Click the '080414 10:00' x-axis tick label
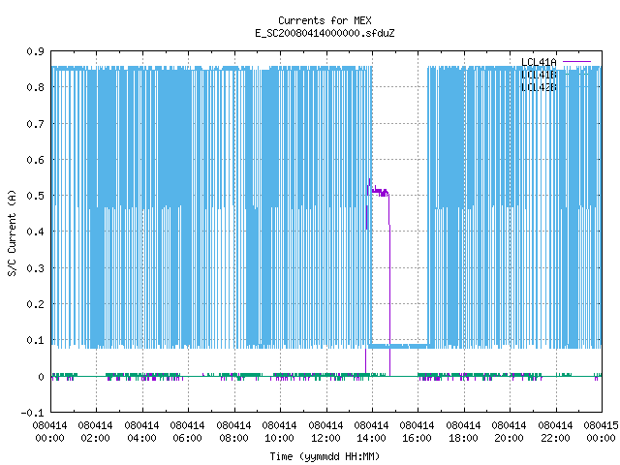620x465 pixels. (280, 432)
